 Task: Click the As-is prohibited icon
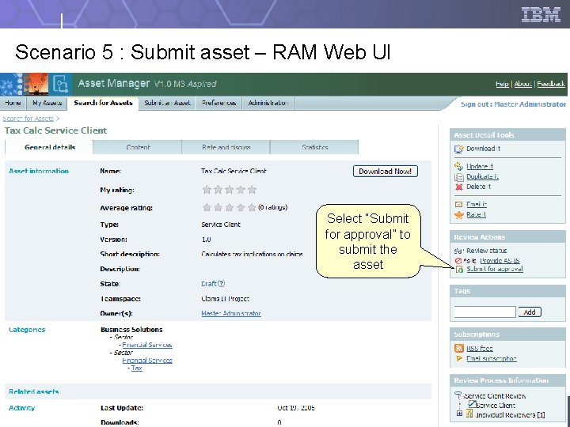(x=458, y=261)
